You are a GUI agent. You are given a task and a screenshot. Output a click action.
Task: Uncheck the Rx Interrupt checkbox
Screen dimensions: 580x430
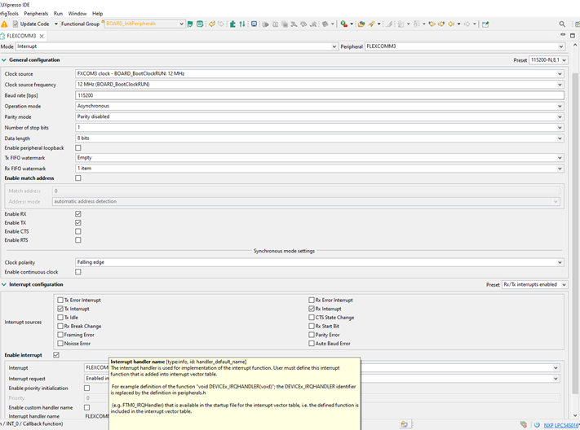(312, 309)
